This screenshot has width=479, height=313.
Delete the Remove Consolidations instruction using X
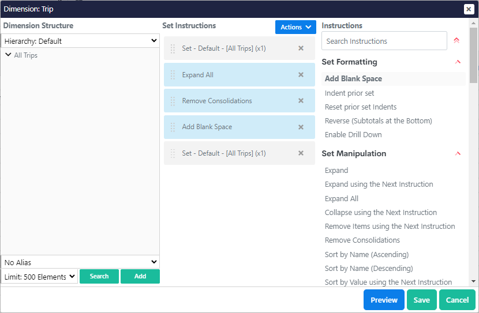click(x=301, y=101)
